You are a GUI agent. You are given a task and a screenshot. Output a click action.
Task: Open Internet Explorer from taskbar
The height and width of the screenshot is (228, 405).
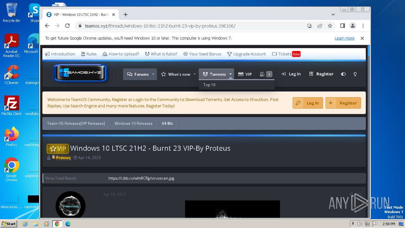pos(25,224)
